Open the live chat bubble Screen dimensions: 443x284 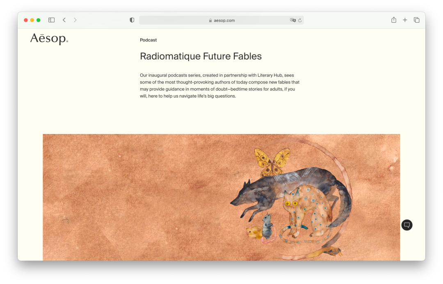tap(407, 225)
